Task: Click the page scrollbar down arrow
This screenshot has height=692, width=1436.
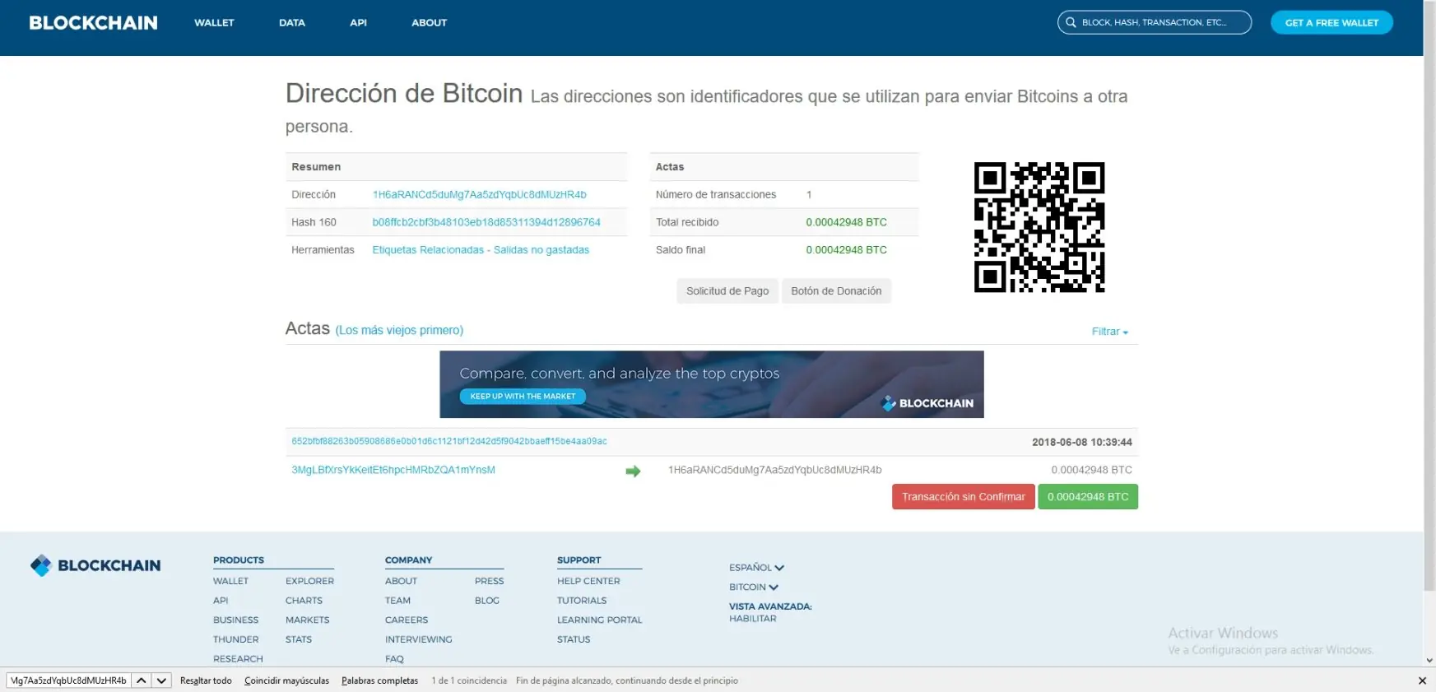Action: coord(1429,660)
